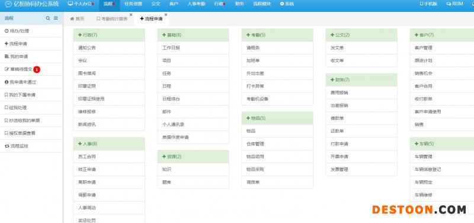
Task: Open 任务资源 top menu
Action: pos(133,4)
